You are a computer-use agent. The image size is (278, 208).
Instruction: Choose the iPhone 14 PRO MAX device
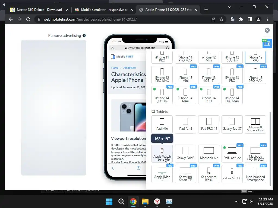(x=232, y=95)
